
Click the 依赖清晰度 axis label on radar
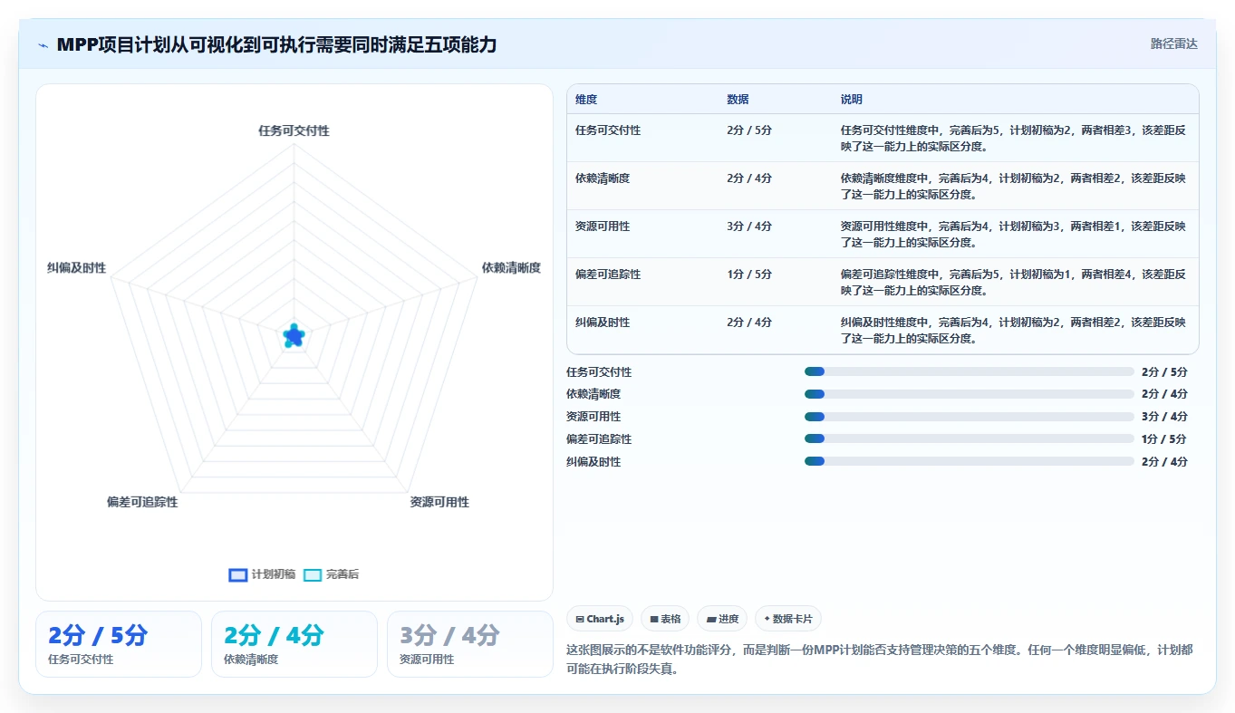tap(511, 267)
